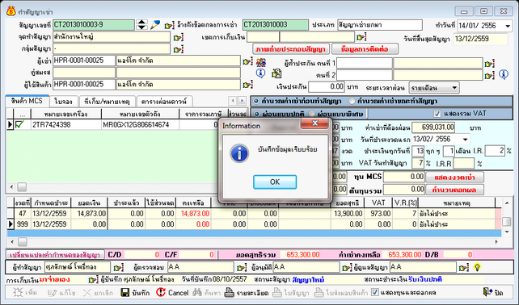519x305 pixels.
Task: Select คำนวณค่าเช่าขณะทำสัญญา radio option
Action: (352, 101)
